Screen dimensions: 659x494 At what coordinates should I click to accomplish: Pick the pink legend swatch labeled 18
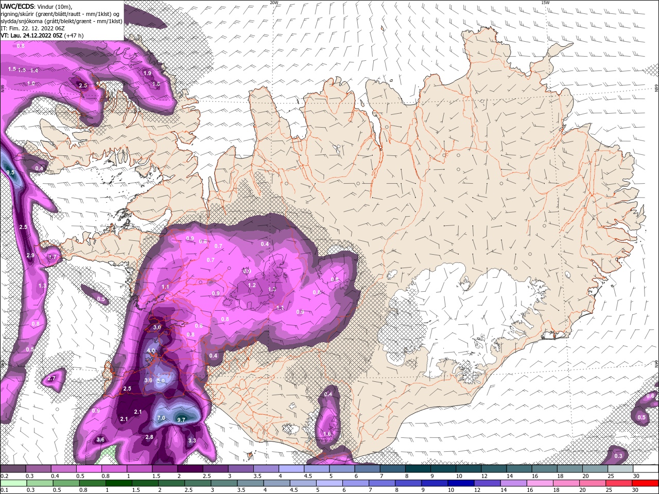pyautogui.click(x=566, y=483)
